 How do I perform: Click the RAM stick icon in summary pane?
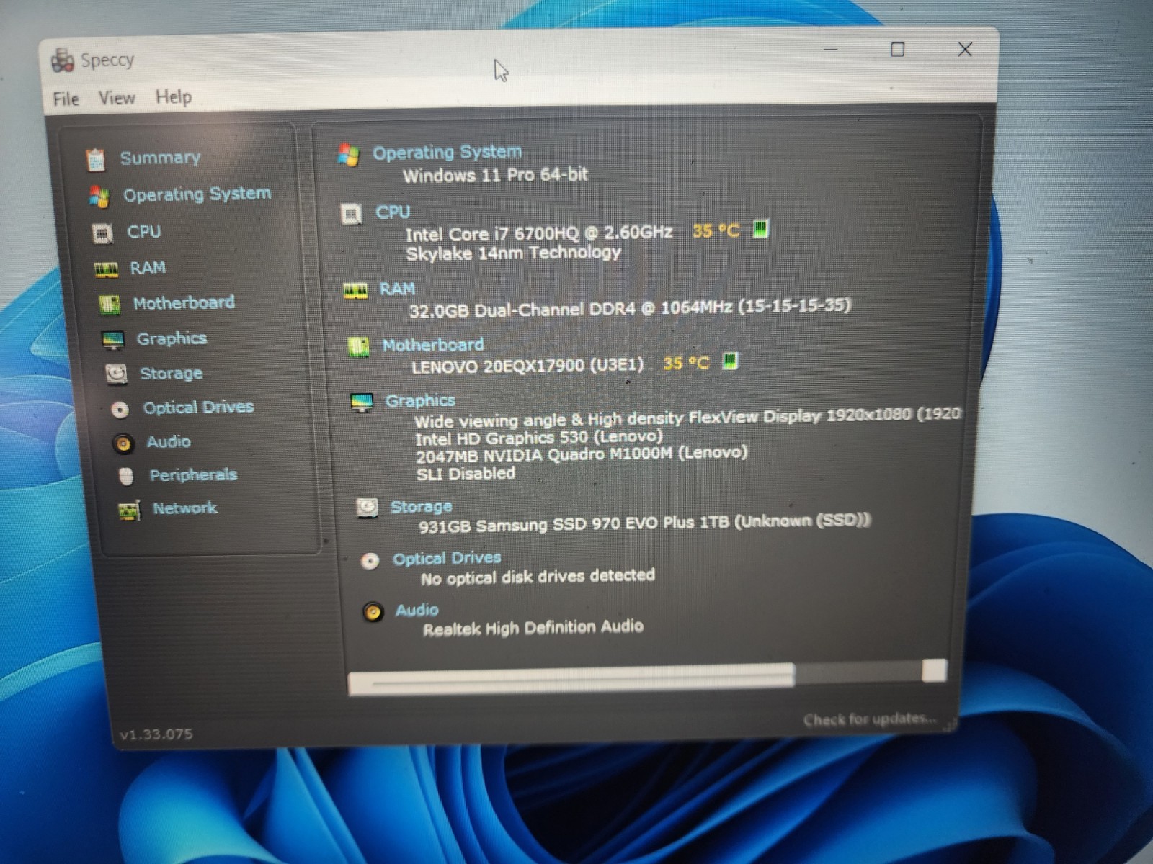(355, 291)
